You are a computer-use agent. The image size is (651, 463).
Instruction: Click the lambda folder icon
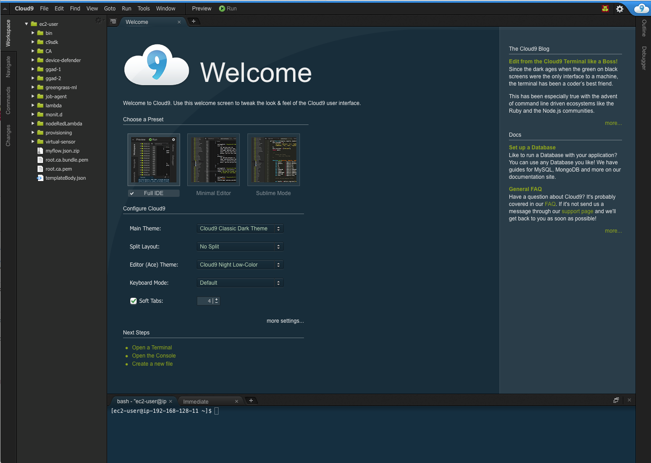tap(40, 105)
